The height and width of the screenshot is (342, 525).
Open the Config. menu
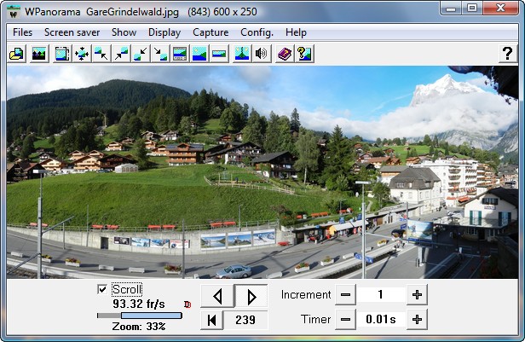pyautogui.click(x=257, y=32)
